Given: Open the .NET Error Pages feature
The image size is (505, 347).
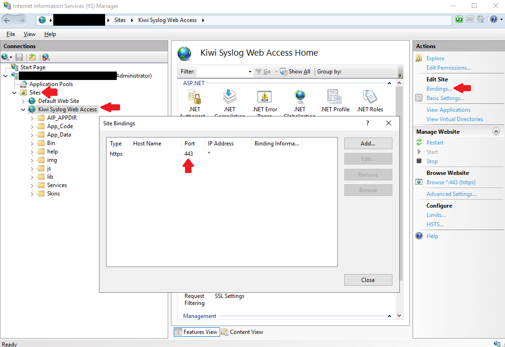Looking at the screenshot, I should pos(264,98).
